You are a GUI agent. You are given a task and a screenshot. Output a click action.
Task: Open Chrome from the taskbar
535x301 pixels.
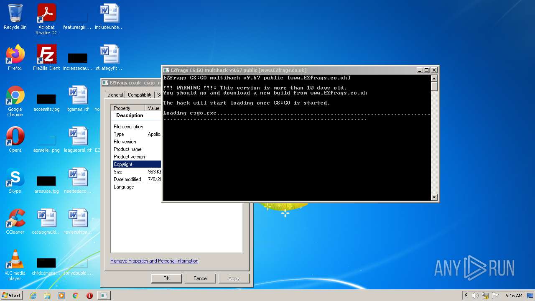pos(75,296)
